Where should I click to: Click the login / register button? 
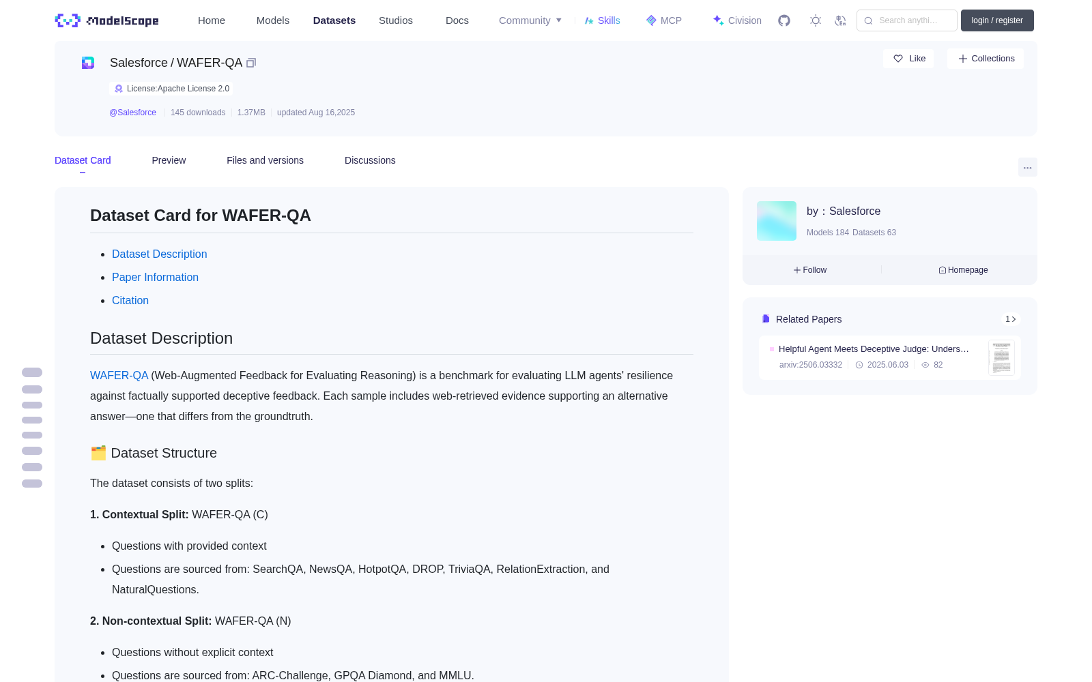(997, 20)
